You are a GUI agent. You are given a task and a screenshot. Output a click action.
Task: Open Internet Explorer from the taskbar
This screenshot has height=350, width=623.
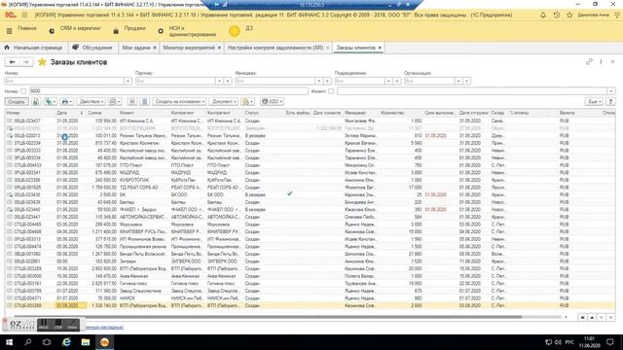coord(66,342)
